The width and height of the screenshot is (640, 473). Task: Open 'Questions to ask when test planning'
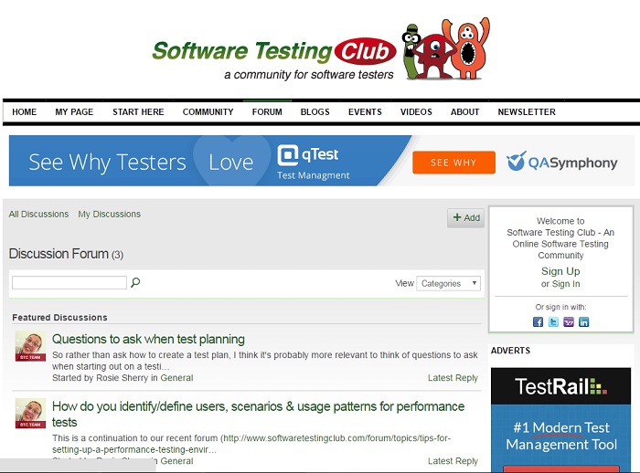(x=148, y=339)
